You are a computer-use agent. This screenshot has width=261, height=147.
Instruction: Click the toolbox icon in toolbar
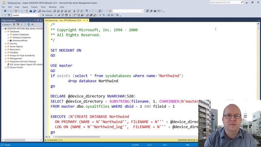tap(155, 11)
